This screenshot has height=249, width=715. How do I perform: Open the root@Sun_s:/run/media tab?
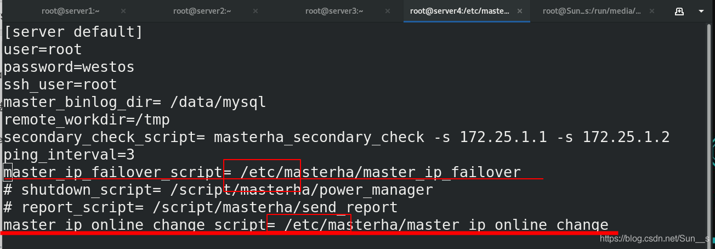[592, 10]
